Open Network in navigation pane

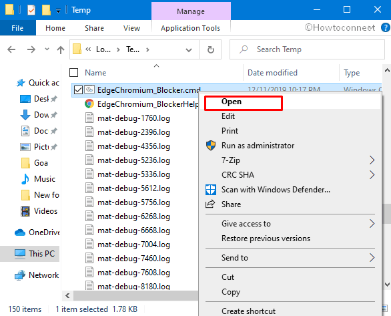coord(37,275)
